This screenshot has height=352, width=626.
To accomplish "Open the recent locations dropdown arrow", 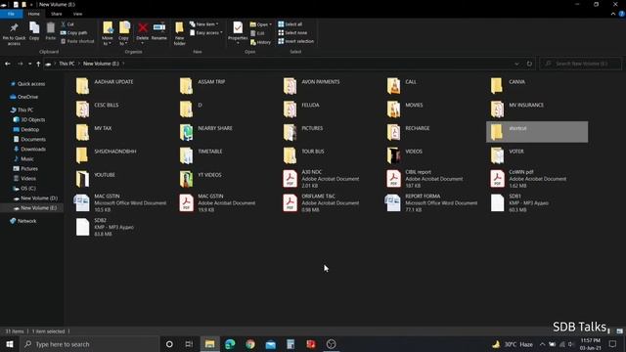I will point(29,64).
